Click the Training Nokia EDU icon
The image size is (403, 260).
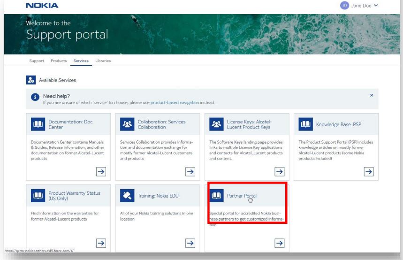(x=127, y=195)
